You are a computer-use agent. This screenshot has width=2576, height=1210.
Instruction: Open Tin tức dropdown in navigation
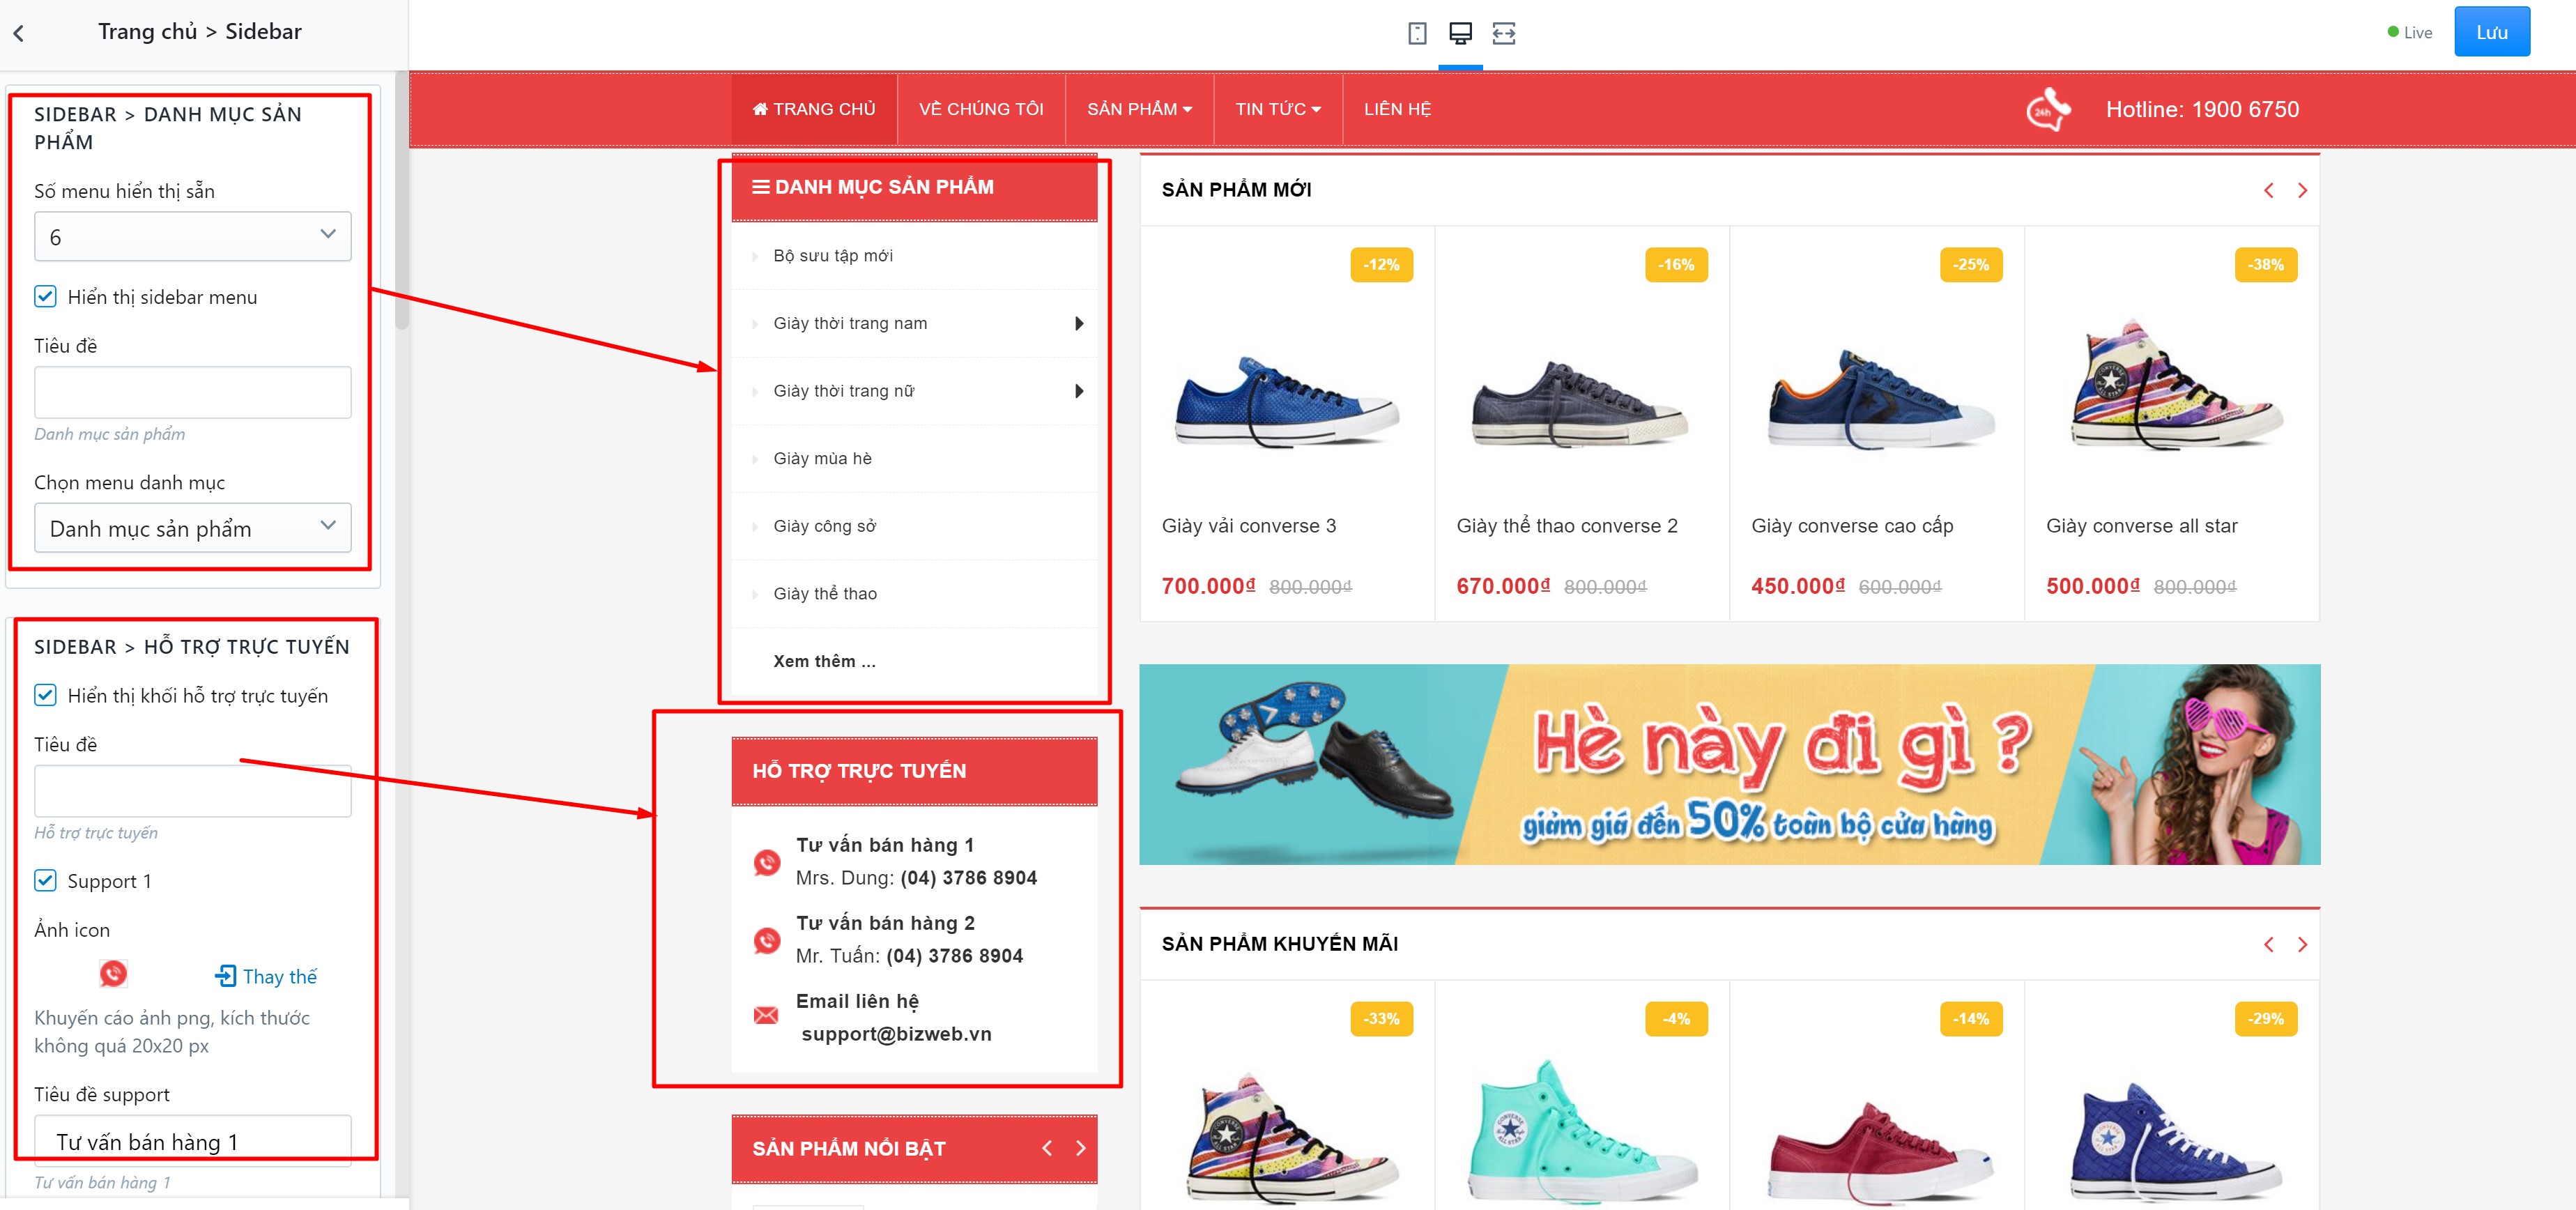[1277, 109]
